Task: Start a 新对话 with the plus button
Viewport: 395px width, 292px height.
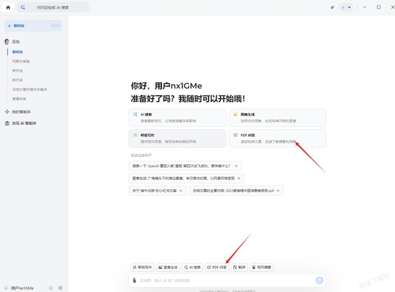Action: pos(34,26)
